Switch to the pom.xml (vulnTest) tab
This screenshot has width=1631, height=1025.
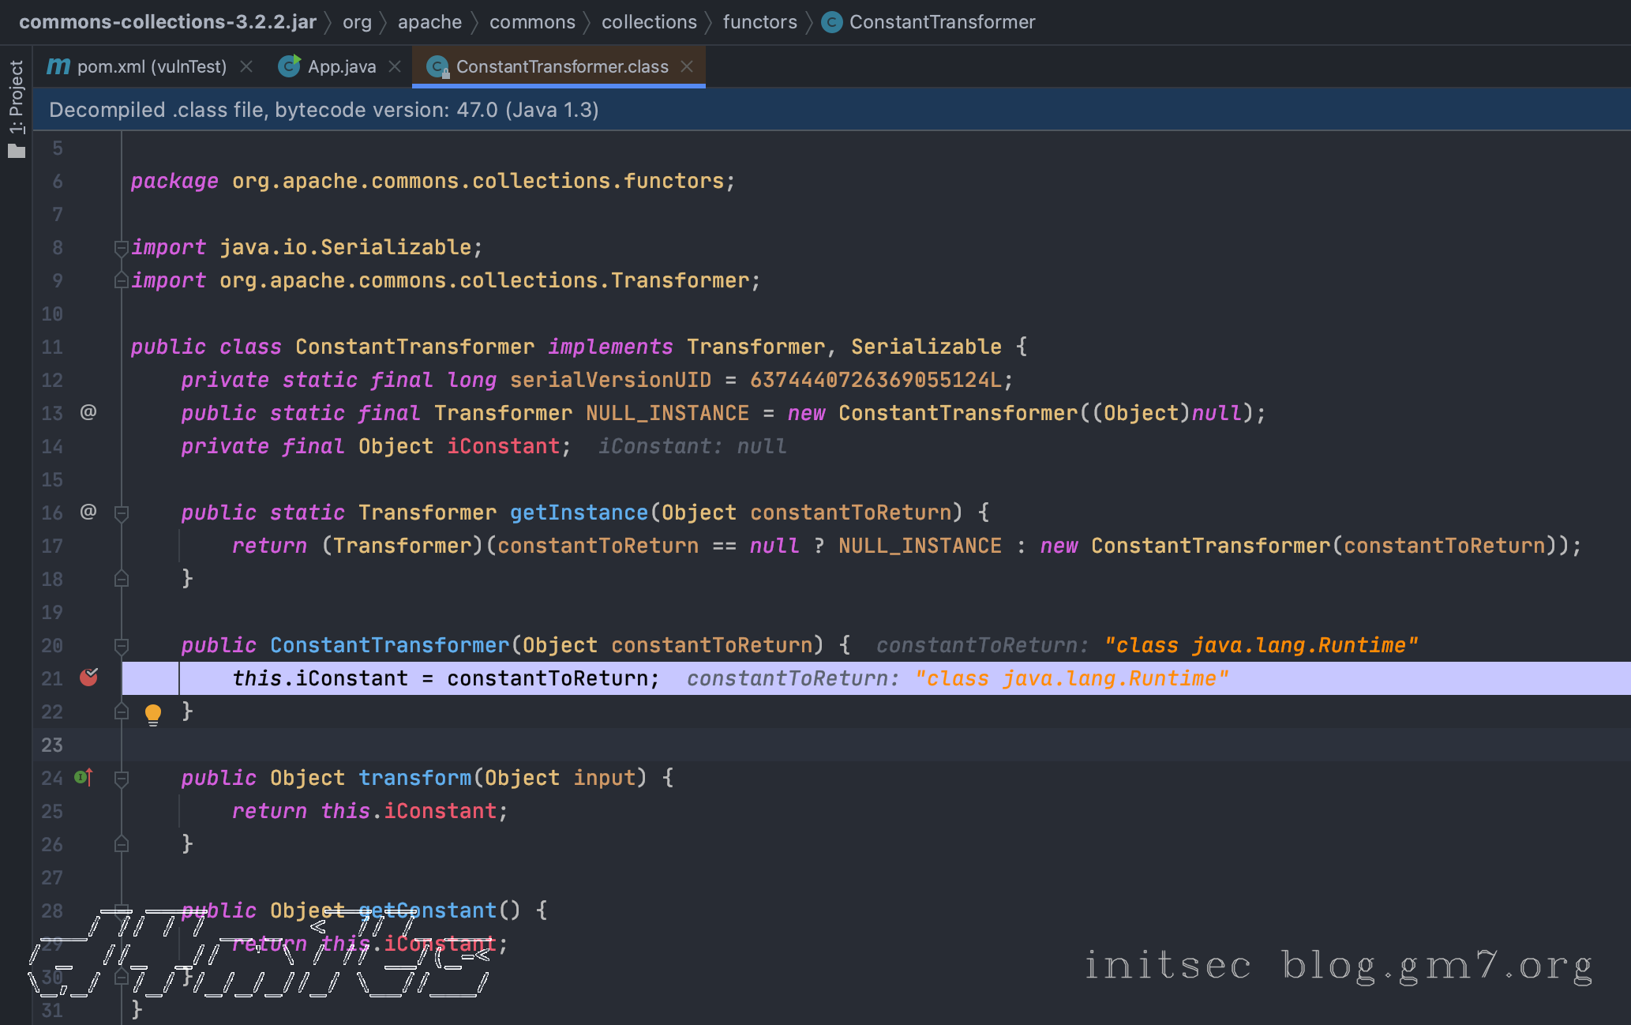click(152, 66)
